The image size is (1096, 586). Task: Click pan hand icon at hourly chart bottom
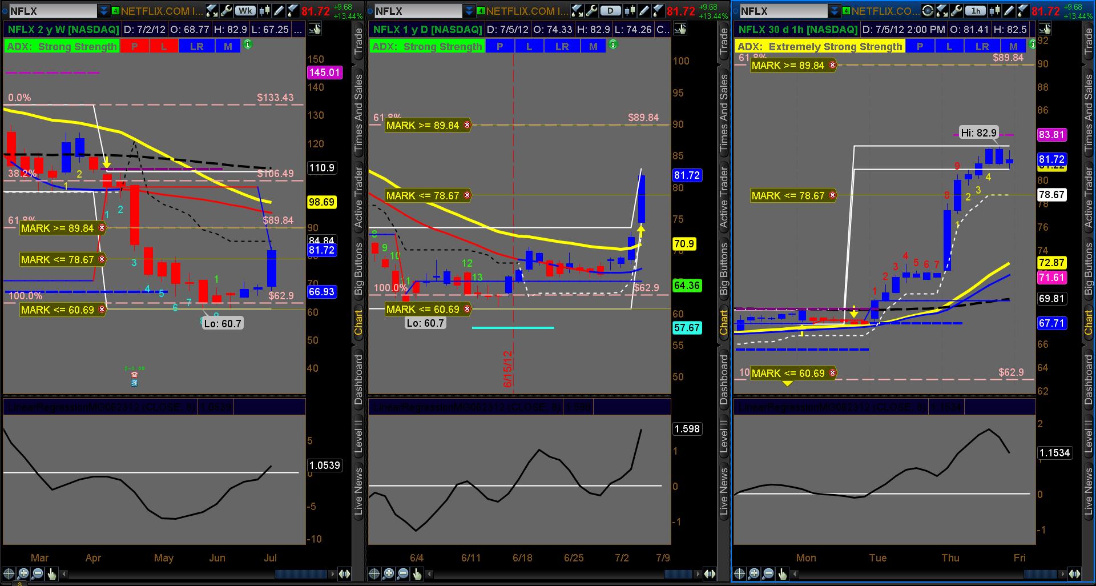click(x=782, y=573)
